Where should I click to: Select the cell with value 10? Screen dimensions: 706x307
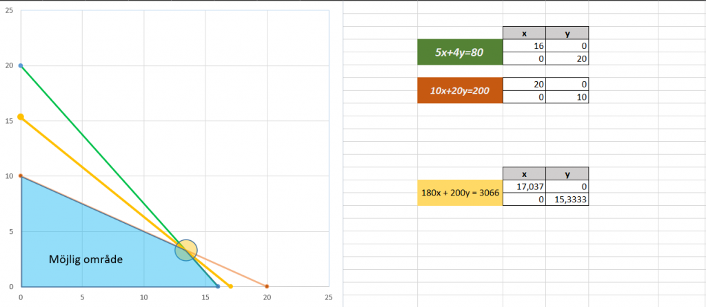click(x=567, y=97)
